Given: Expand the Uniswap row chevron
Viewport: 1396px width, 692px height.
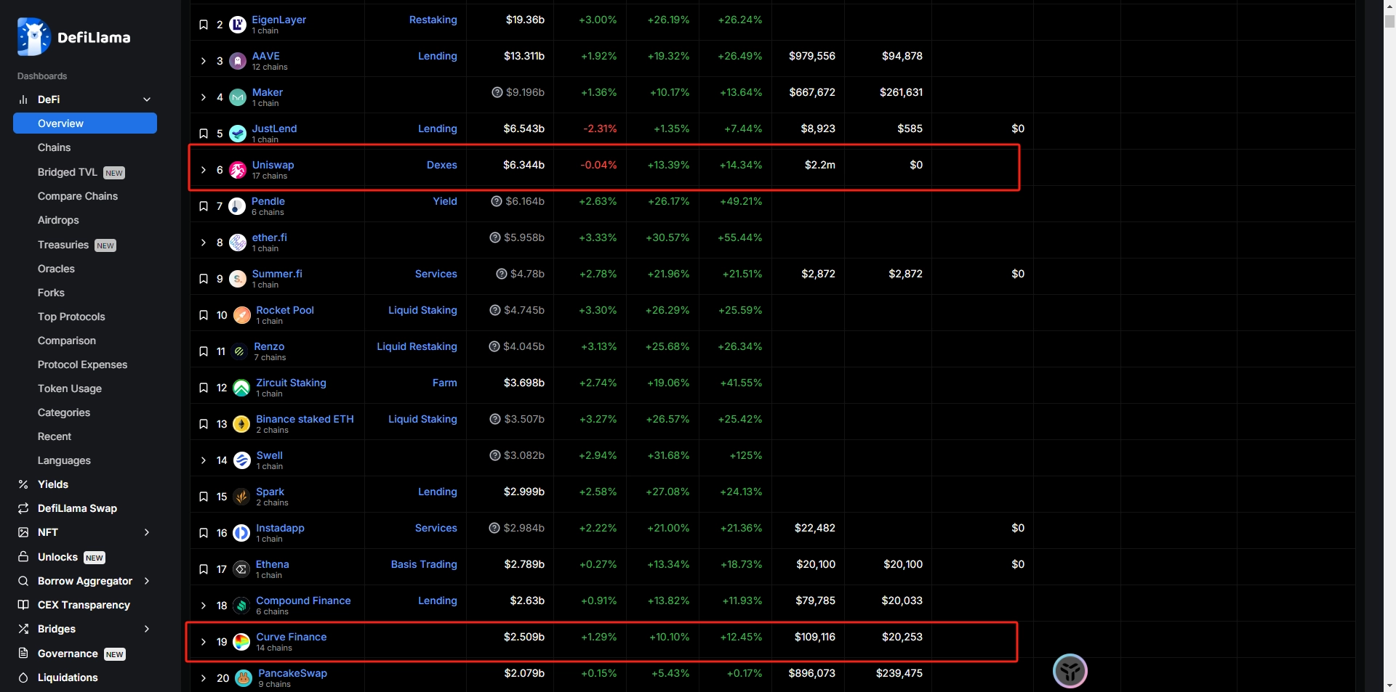Looking at the screenshot, I should pyautogui.click(x=204, y=170).
